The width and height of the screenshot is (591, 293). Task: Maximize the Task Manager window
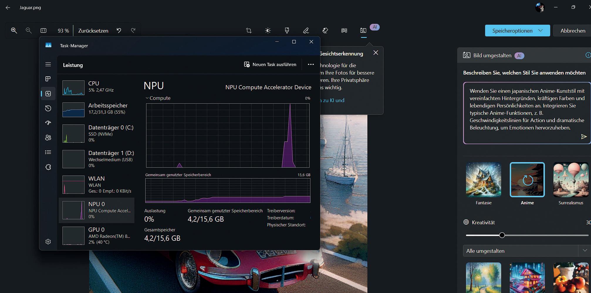point(294,42)
